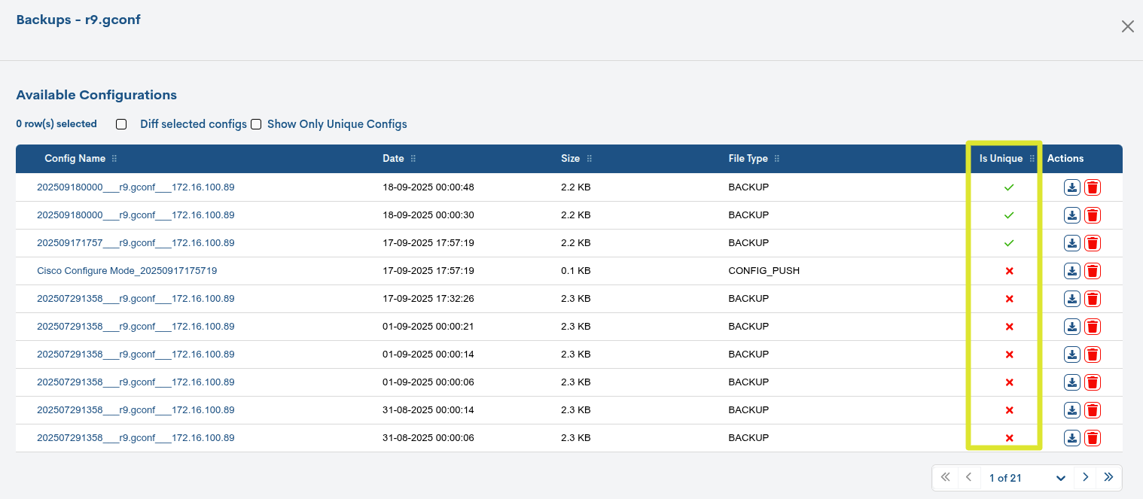Screen dimensions: 1143x499
Task: Open the 202509171757 r9.gconf backup link
Action: (136, 243)
